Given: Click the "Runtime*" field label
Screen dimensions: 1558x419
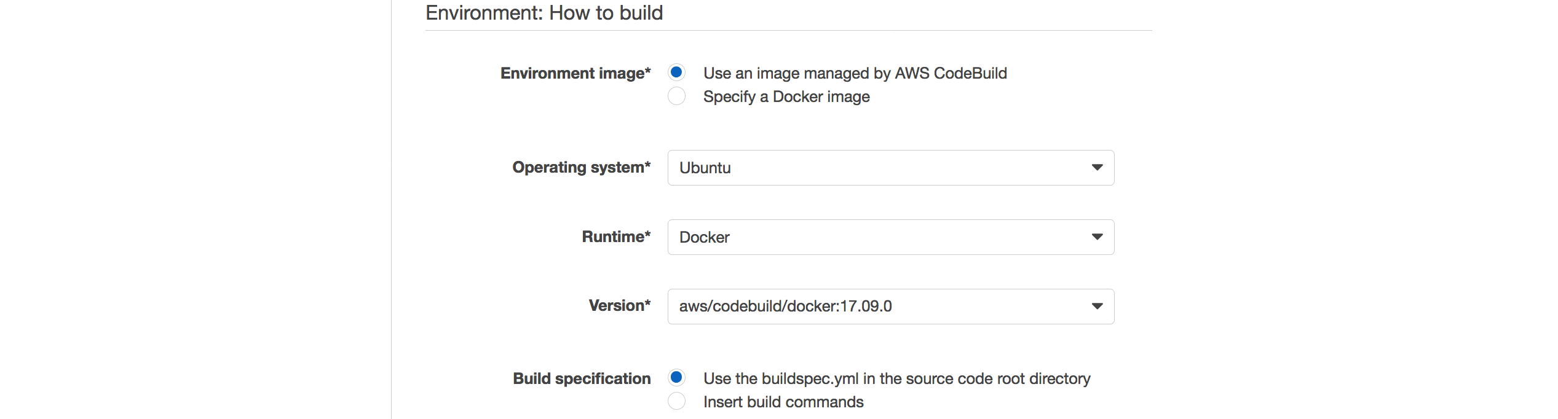Looking at the screenshot, I should 616,237.
